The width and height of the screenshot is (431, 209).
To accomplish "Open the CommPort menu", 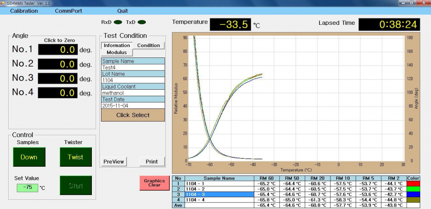I will pyautogui.click(x=68, y=11).
